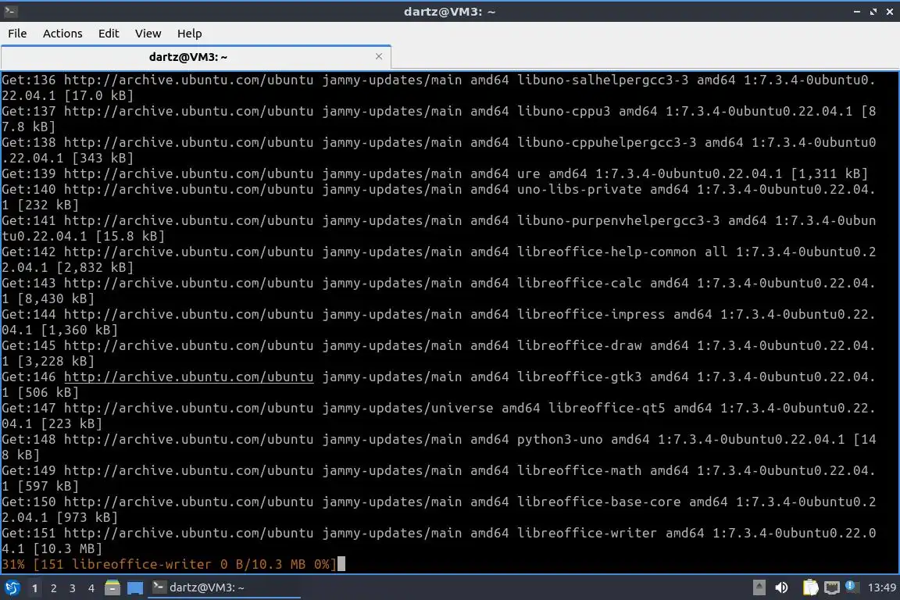Click the libreoffice-math package name

click(579, 471)
